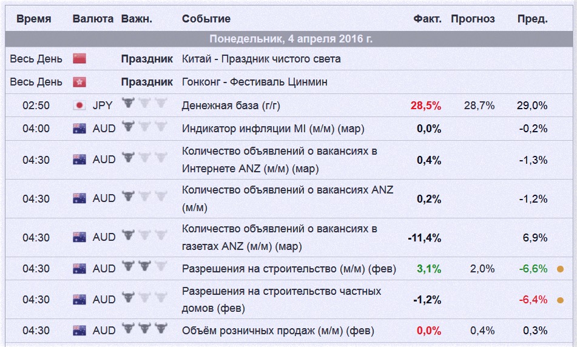The image size is (577, 347).
Task: Click orange revision dot next to -6,4%
Action: click(x=560, y=300)
